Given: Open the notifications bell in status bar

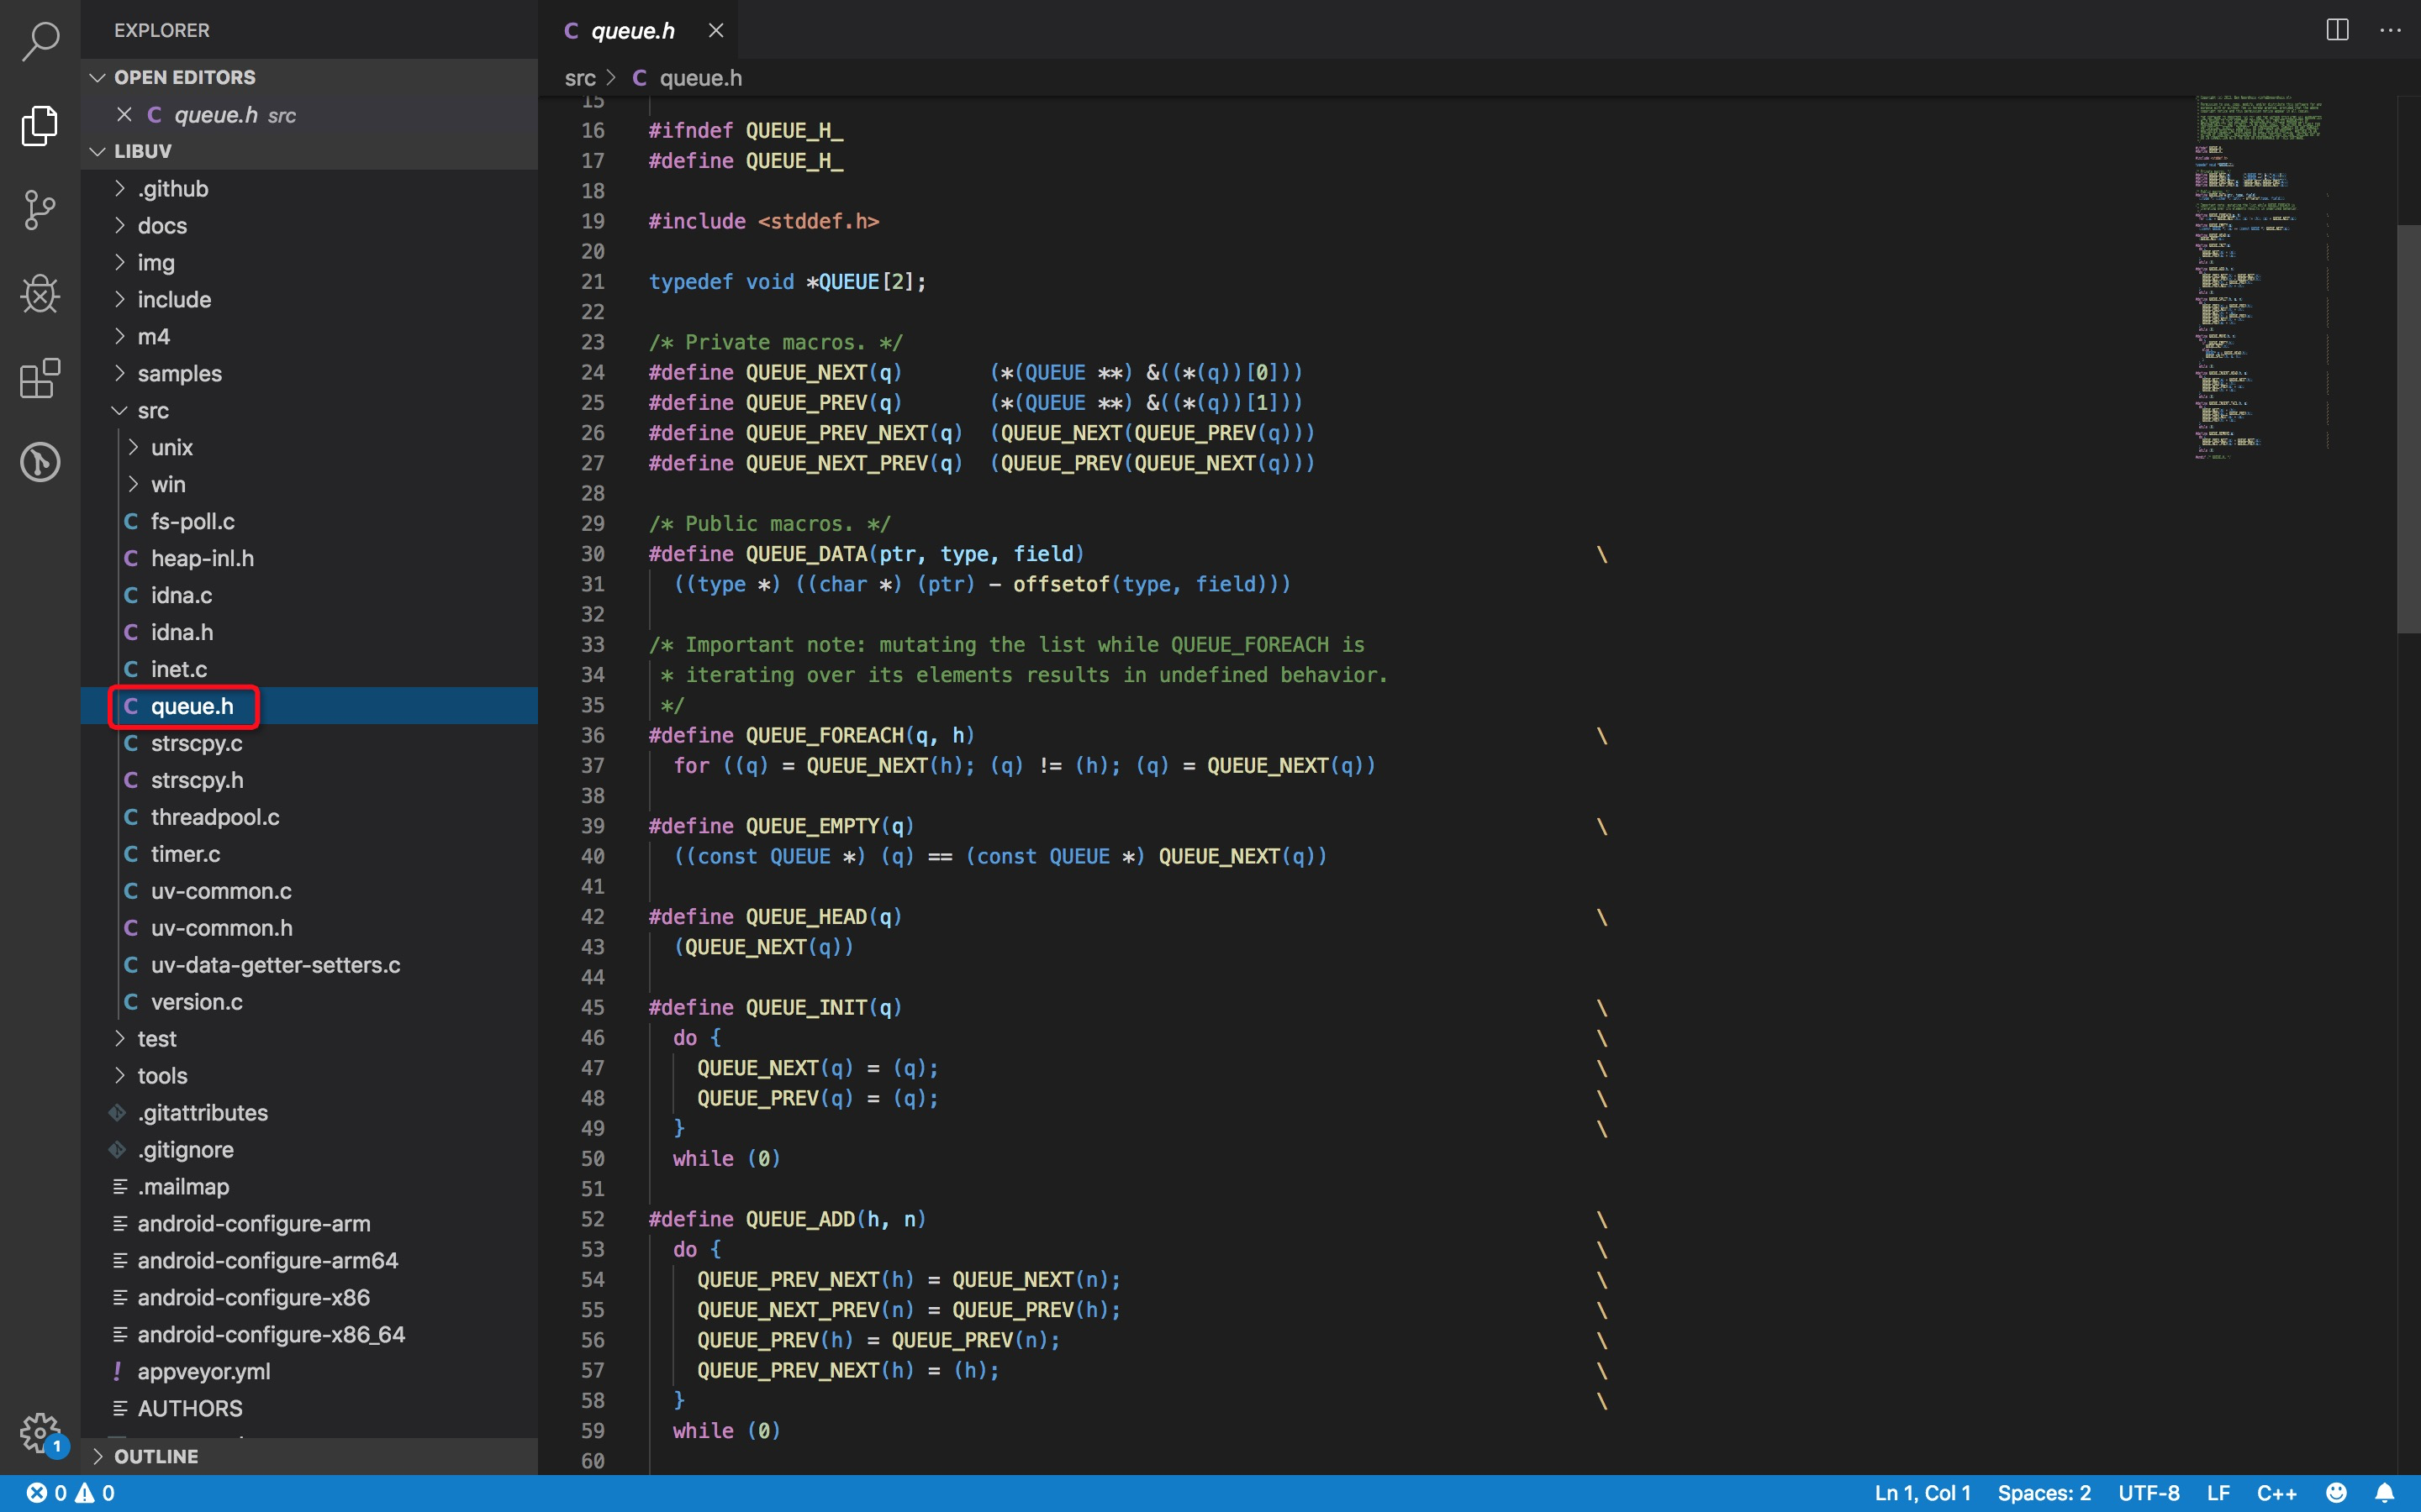Looking at the screenshot, I should click(x=2385, y=1492).
